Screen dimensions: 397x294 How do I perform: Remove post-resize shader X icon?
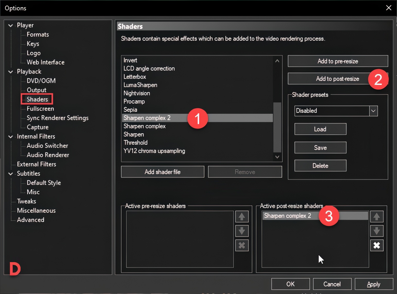tap(377, 245)
